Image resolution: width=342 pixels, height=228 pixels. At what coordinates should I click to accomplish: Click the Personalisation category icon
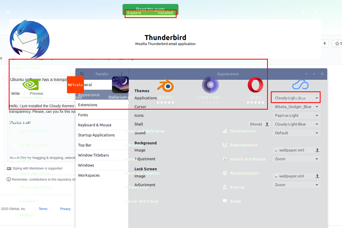(225, 173)
